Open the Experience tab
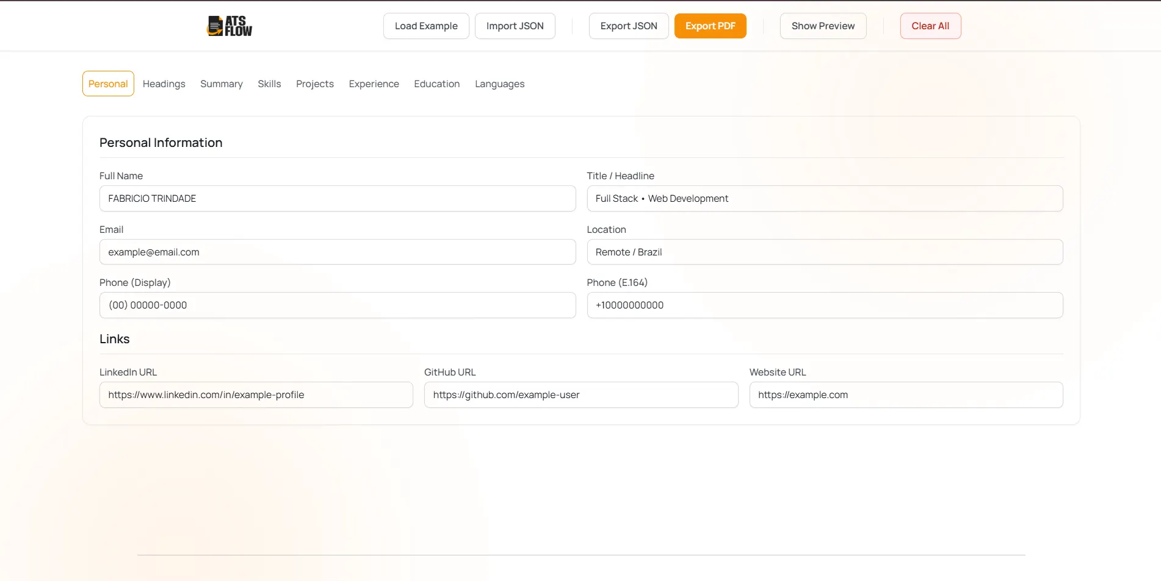Image resolution: width=1161 pixels, height=581 pixels. (374, 84)
